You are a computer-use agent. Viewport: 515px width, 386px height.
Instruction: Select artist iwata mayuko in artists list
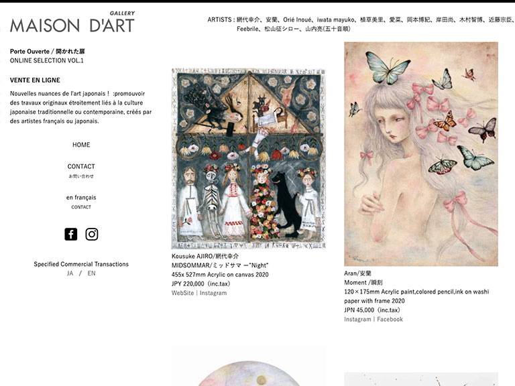(x=336, y=19)
